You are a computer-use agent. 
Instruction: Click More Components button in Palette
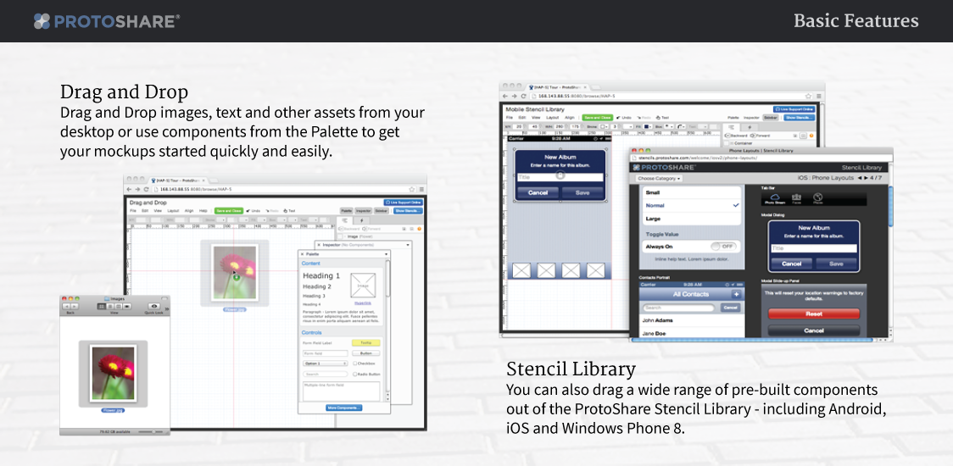344,408
